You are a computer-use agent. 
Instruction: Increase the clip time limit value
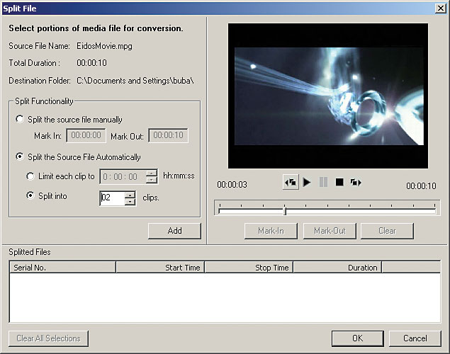[151, 173]
